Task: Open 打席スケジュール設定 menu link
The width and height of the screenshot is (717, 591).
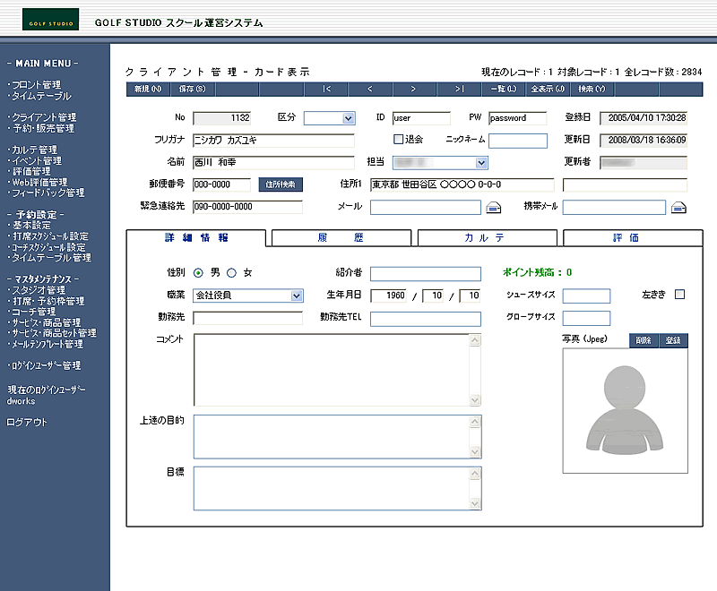Action: (x=50, y=236)
